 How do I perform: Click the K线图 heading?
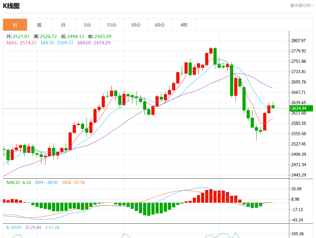click(x=11, y=6)
